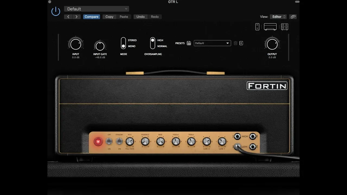The image size is (347, 195).
Task: Click the Compare button
Action: pyautogui.click(x=92, y=17)
